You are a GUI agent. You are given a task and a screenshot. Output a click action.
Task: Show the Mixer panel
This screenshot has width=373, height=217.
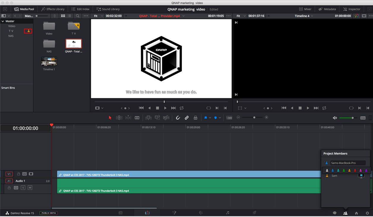point(305,9)
